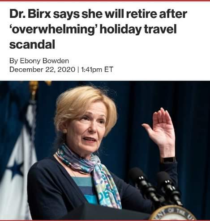Image resolution: width=210 pixels, height=221 pixels.
Task: Open author Ebony Bowden's profile link
Action: tap(44, 61)
